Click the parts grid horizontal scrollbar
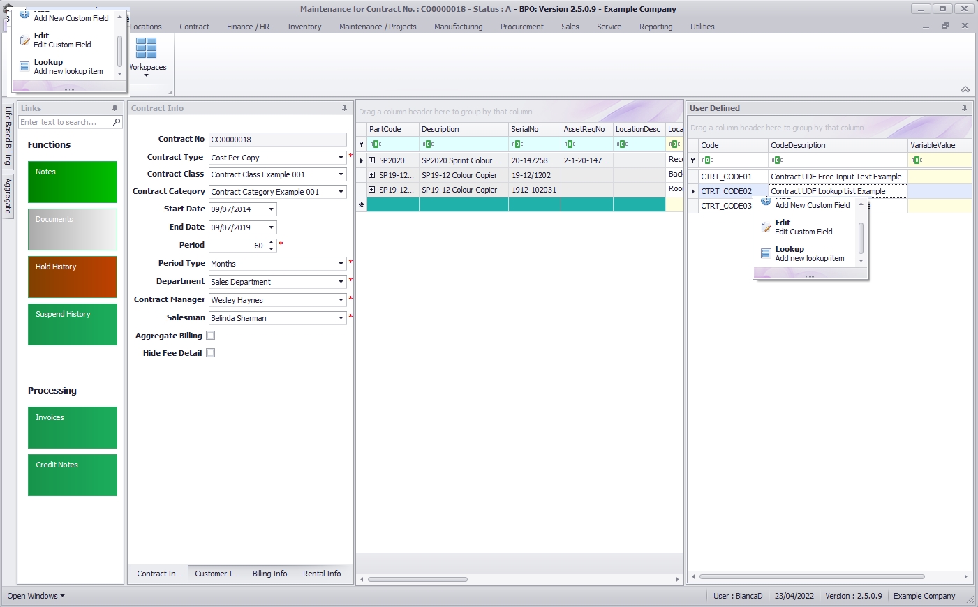This screenshot has height=607, width=978. point(417,579)
